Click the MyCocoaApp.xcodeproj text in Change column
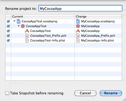 98,21
